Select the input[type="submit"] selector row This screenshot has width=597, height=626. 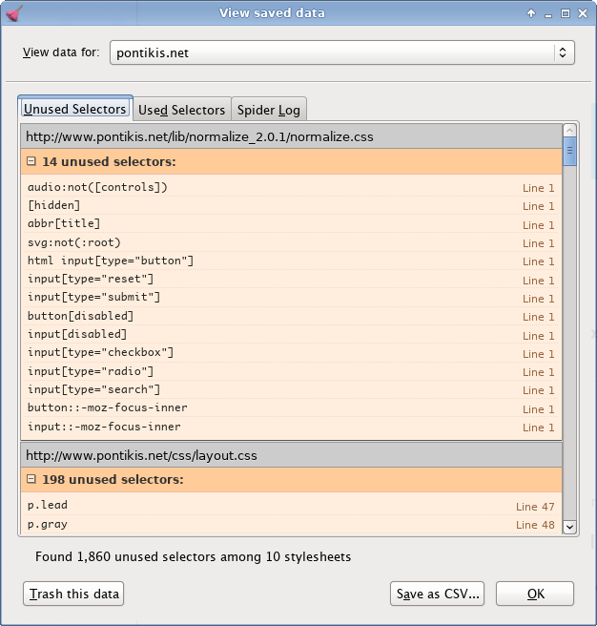(291, 298)
